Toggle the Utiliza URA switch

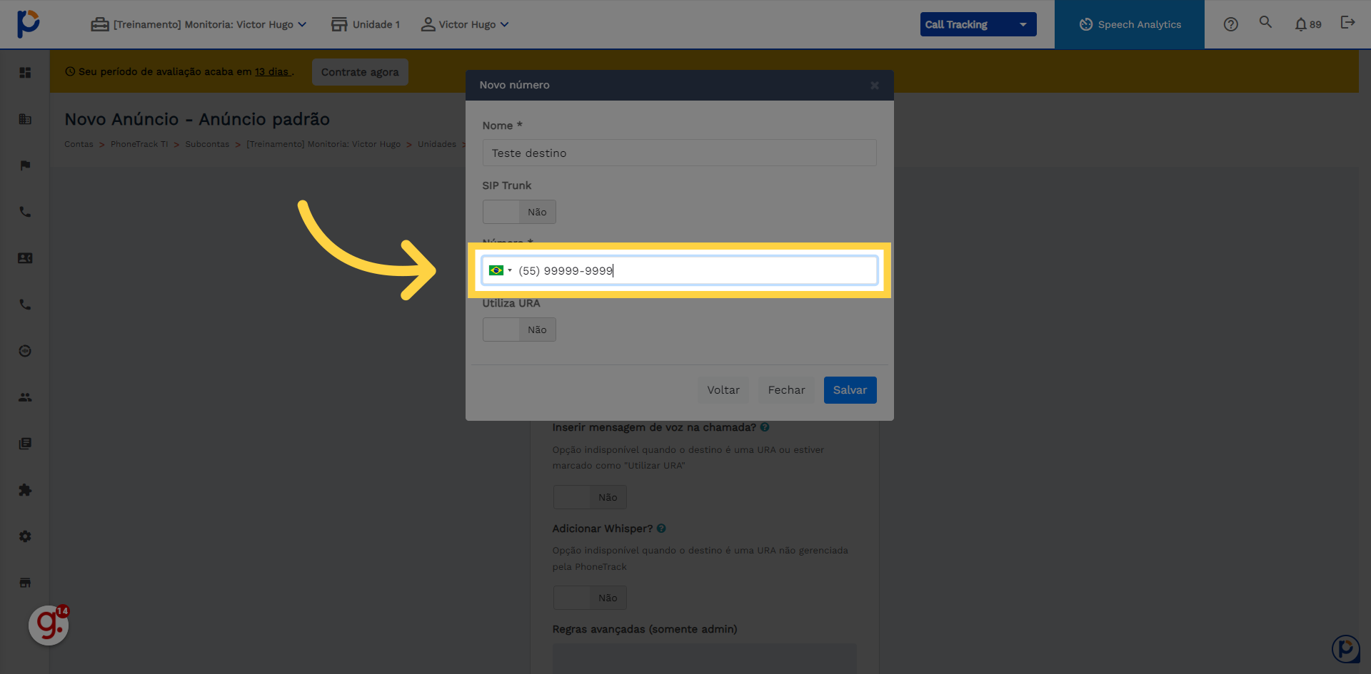pyautogui.click(x=519, y=330)
